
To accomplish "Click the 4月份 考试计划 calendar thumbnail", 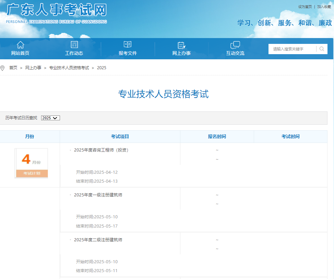I will (x=32, y=163).
